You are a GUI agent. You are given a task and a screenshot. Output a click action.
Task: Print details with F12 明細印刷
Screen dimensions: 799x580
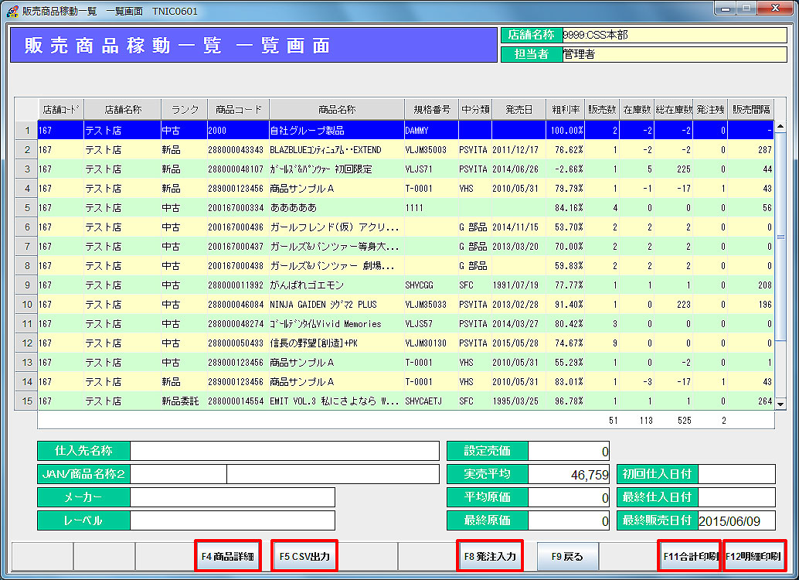pyautogui.click(x=754, y=556)
